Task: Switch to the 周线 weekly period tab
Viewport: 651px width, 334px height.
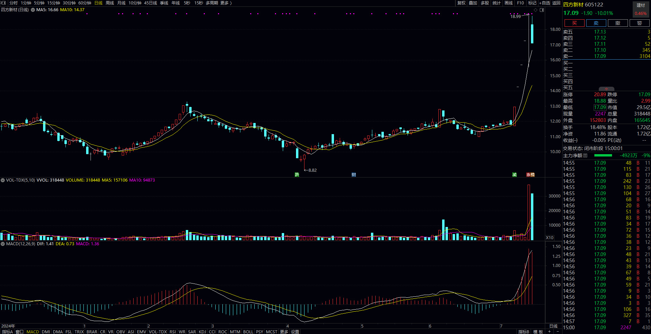Action: pos(110,3)
